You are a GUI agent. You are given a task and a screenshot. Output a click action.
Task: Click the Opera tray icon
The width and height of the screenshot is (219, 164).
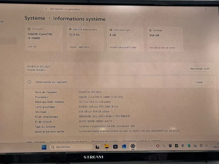coord(158,146)
